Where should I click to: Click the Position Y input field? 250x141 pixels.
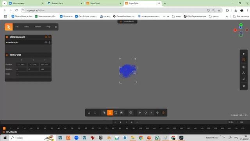click(33, 65)
